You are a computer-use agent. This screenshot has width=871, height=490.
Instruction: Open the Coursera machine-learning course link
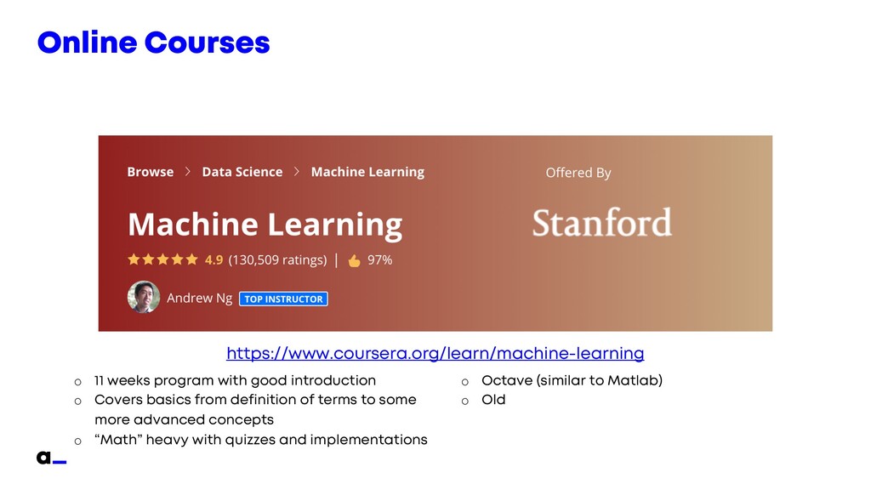click(435, 353)
